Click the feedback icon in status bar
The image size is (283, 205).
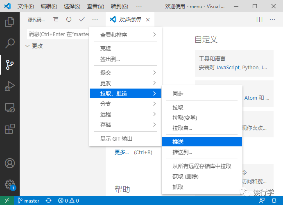point(262,200)
